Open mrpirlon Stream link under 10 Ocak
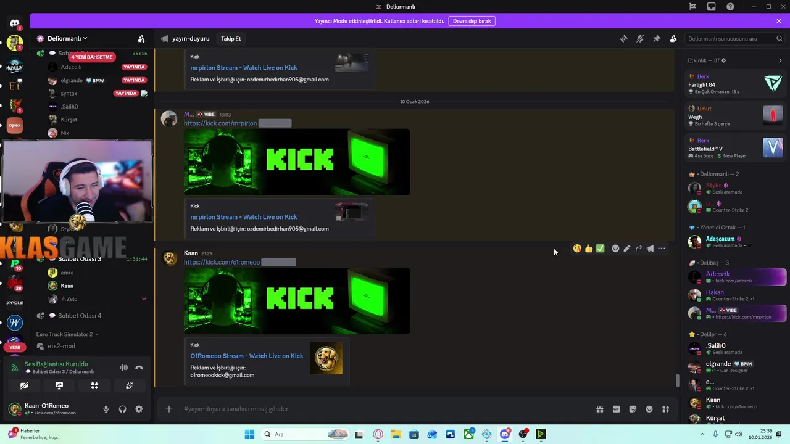The height and width of the screenshot is (444, 790). [244, 217]
